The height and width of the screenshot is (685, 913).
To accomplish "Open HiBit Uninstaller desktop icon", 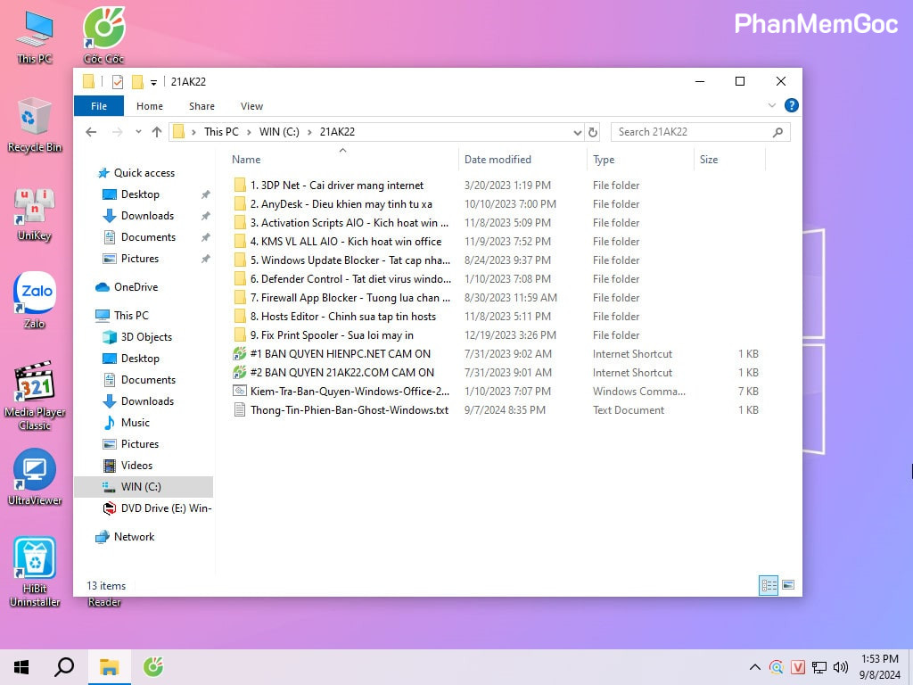I will (35, 558).
